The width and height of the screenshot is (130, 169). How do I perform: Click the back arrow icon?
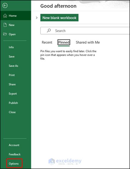click(x=5, y=5)
